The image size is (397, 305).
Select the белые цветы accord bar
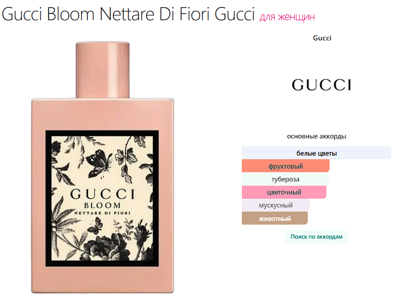317,153
